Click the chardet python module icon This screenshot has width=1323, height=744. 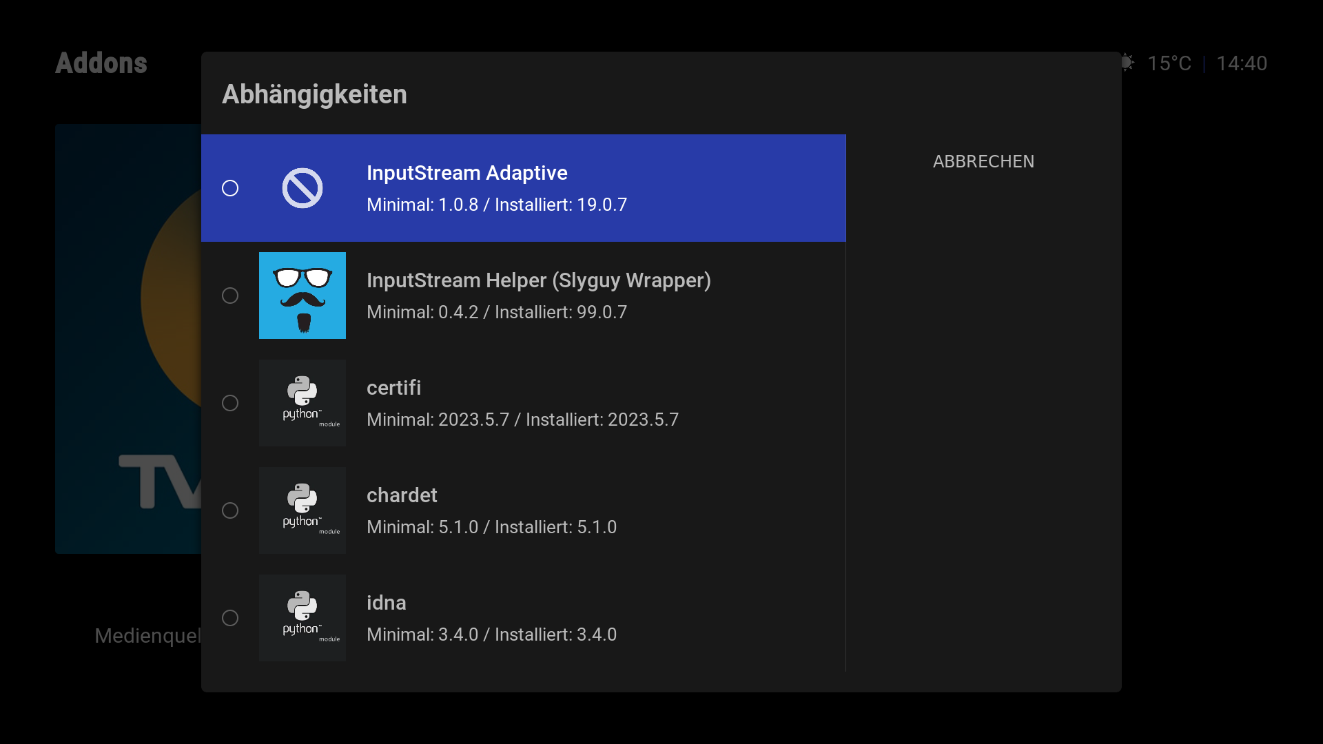click(302, 510)
